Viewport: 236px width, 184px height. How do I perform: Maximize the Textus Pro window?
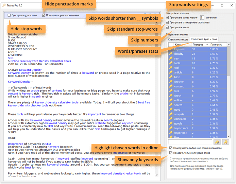[222, 5]
